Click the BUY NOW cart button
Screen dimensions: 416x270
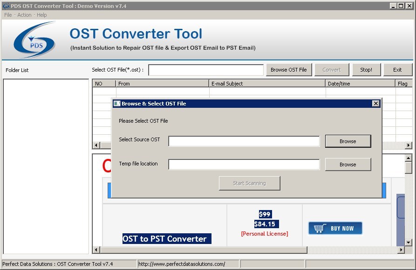[x=335, y=228]
